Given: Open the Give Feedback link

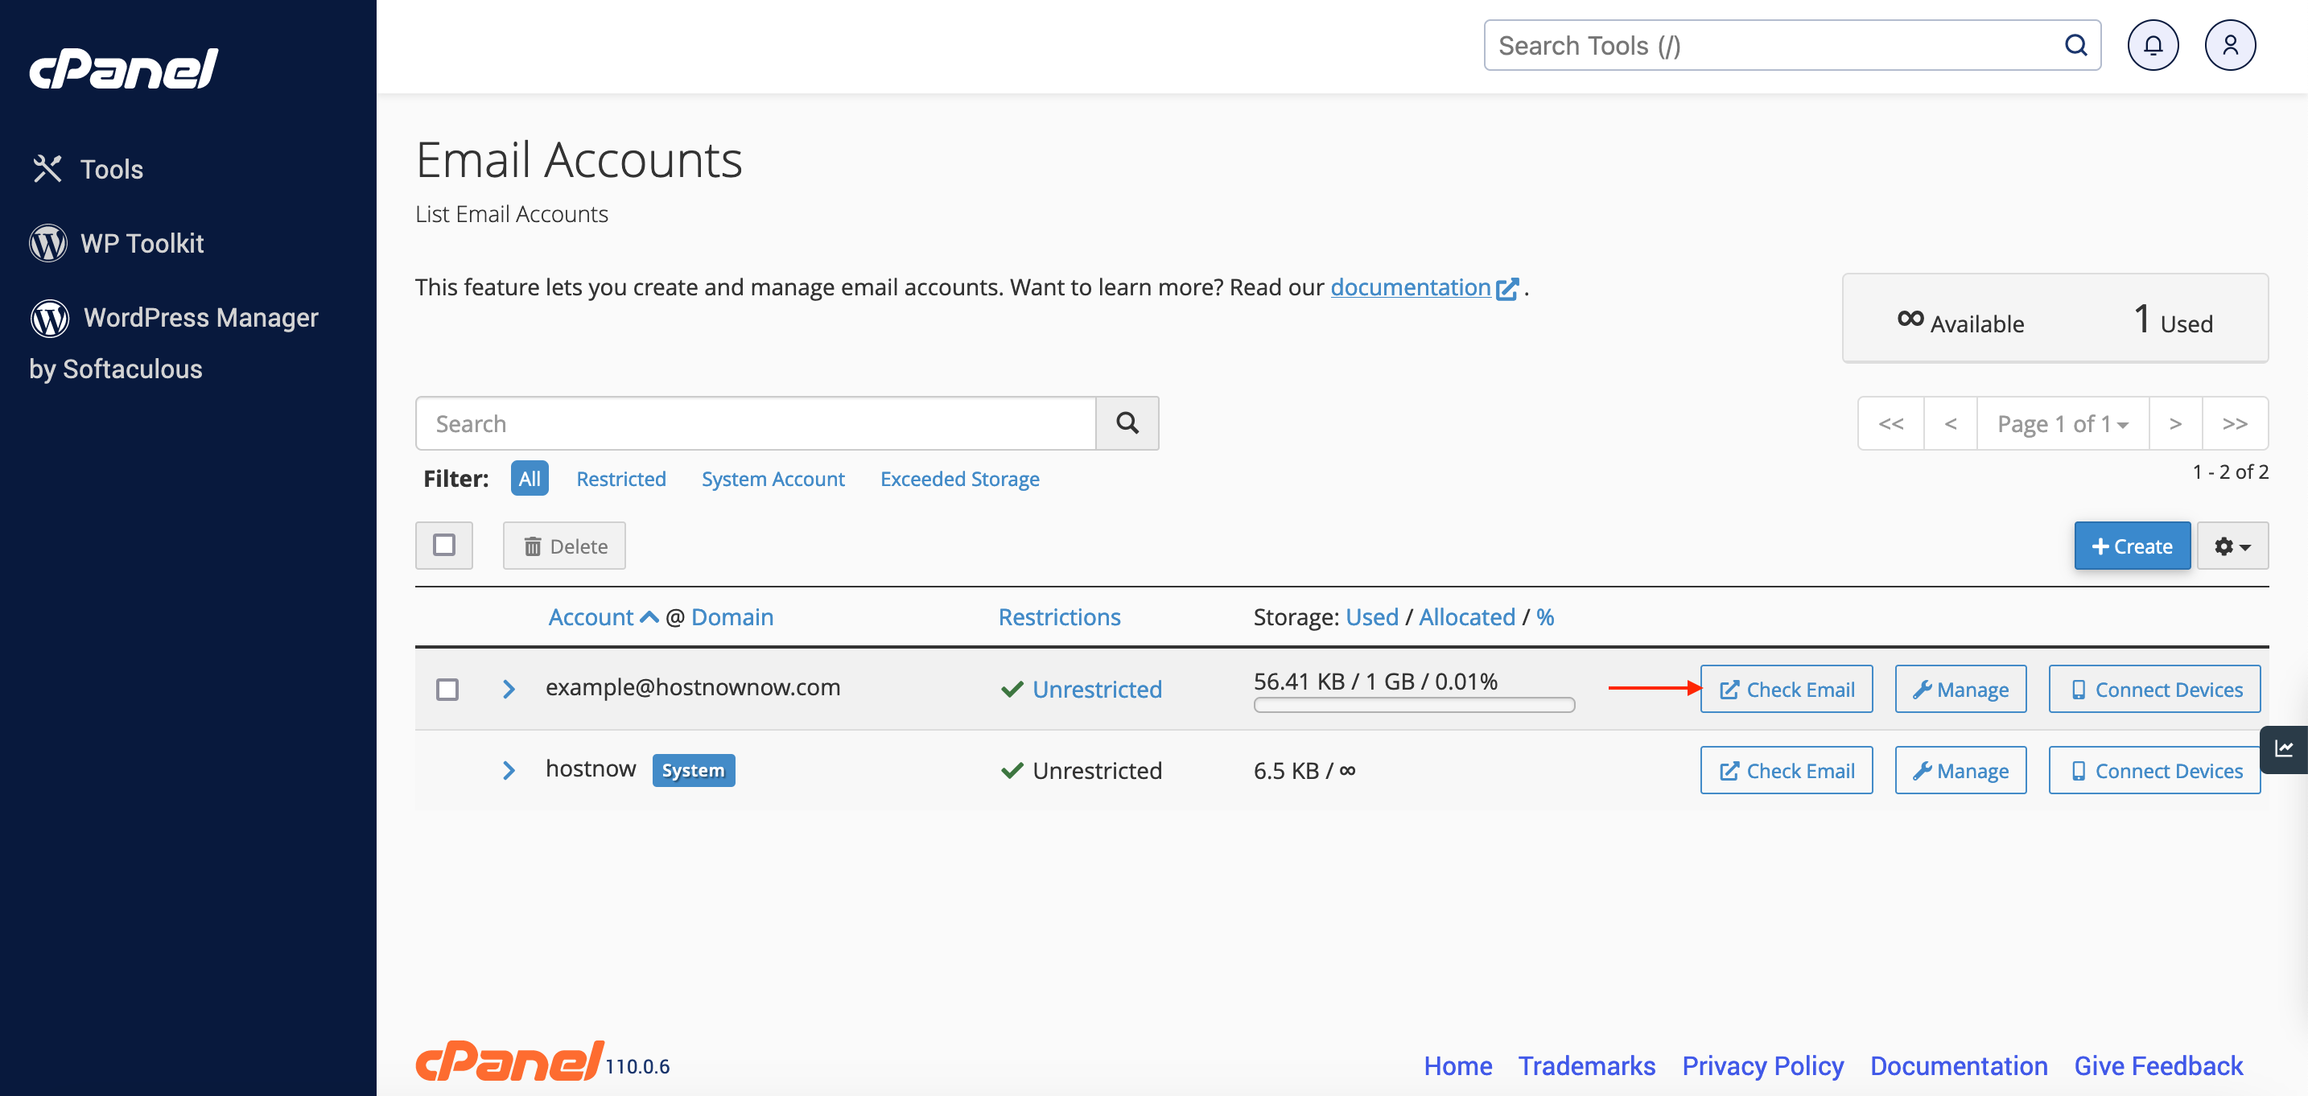Looking at the screenshot, I should pyautogui.click(x=2158, y=1065).
